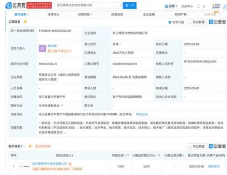The width and height of the screenshot is (227, 175).
Task: Click the shareholder company logo thumbnail
Action: pos(26,166)
